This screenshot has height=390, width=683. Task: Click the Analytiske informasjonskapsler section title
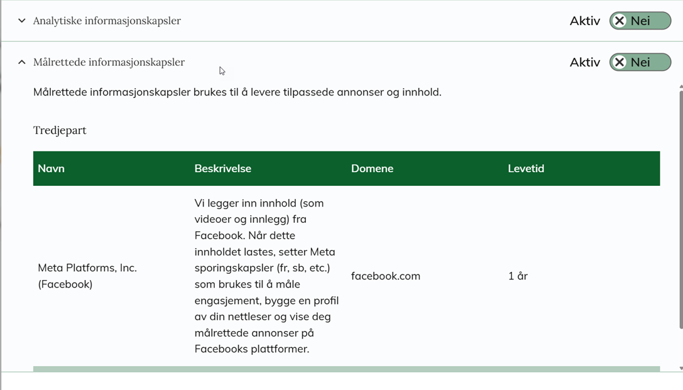(x=107, y=21)
